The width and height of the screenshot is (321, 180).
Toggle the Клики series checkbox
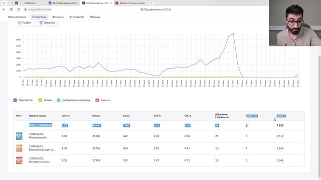[40, 100]
